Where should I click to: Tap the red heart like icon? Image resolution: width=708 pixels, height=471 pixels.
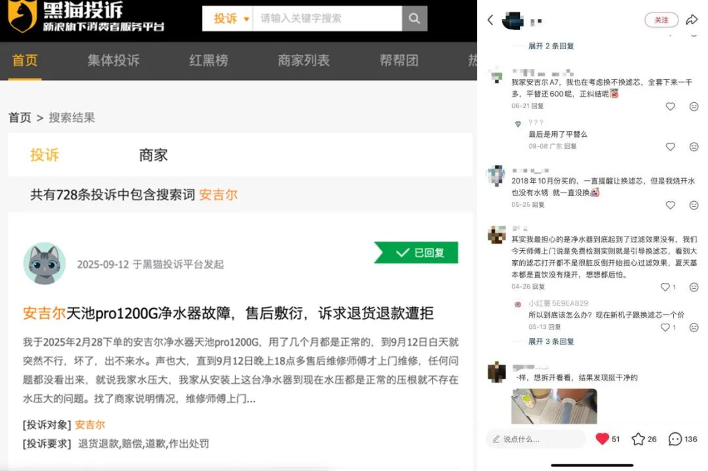click(602, 439)
